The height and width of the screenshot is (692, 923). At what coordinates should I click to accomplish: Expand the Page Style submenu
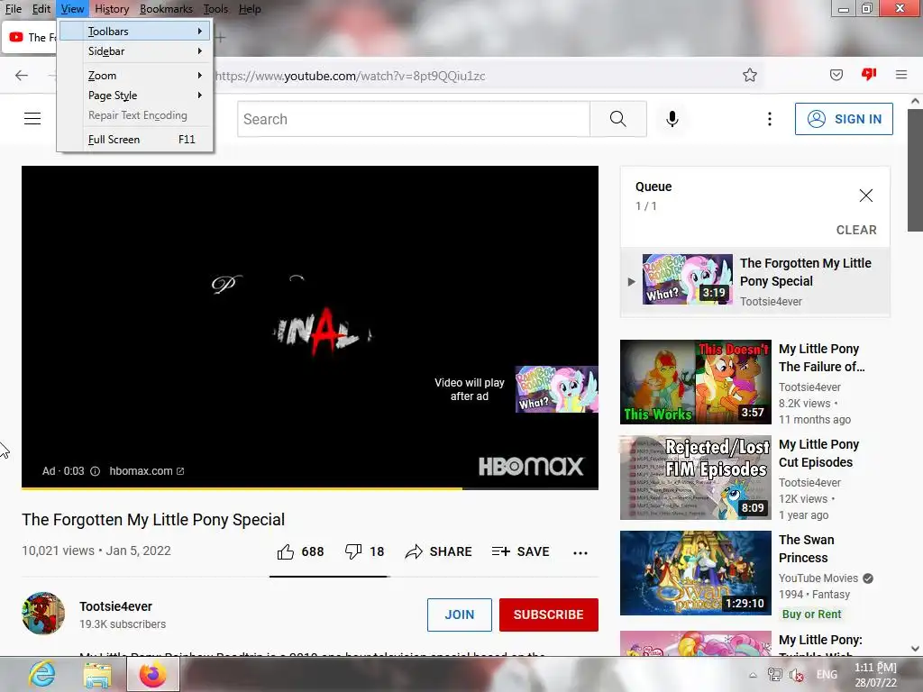(135, 96)
